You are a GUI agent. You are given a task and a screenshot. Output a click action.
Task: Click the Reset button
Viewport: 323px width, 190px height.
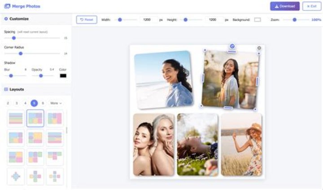coord(87,20)
